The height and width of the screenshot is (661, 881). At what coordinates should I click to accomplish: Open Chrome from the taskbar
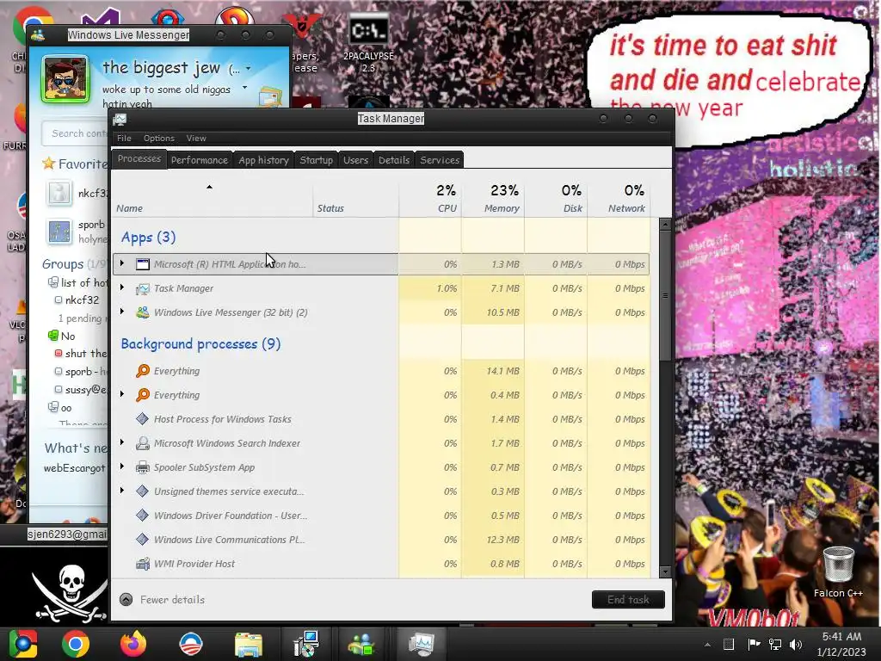click(x=76, y=644)
